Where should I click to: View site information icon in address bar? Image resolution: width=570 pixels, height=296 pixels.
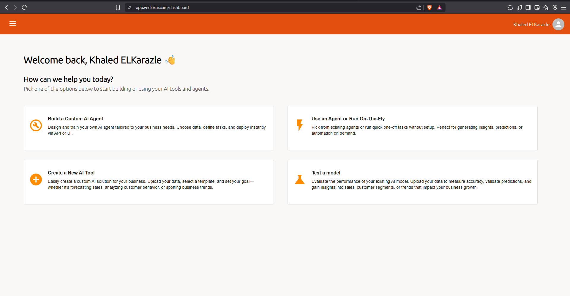130,7
